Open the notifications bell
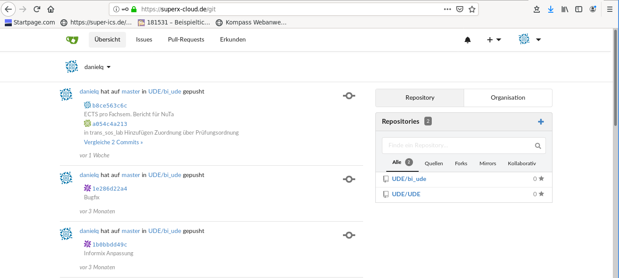 (468, 40)
